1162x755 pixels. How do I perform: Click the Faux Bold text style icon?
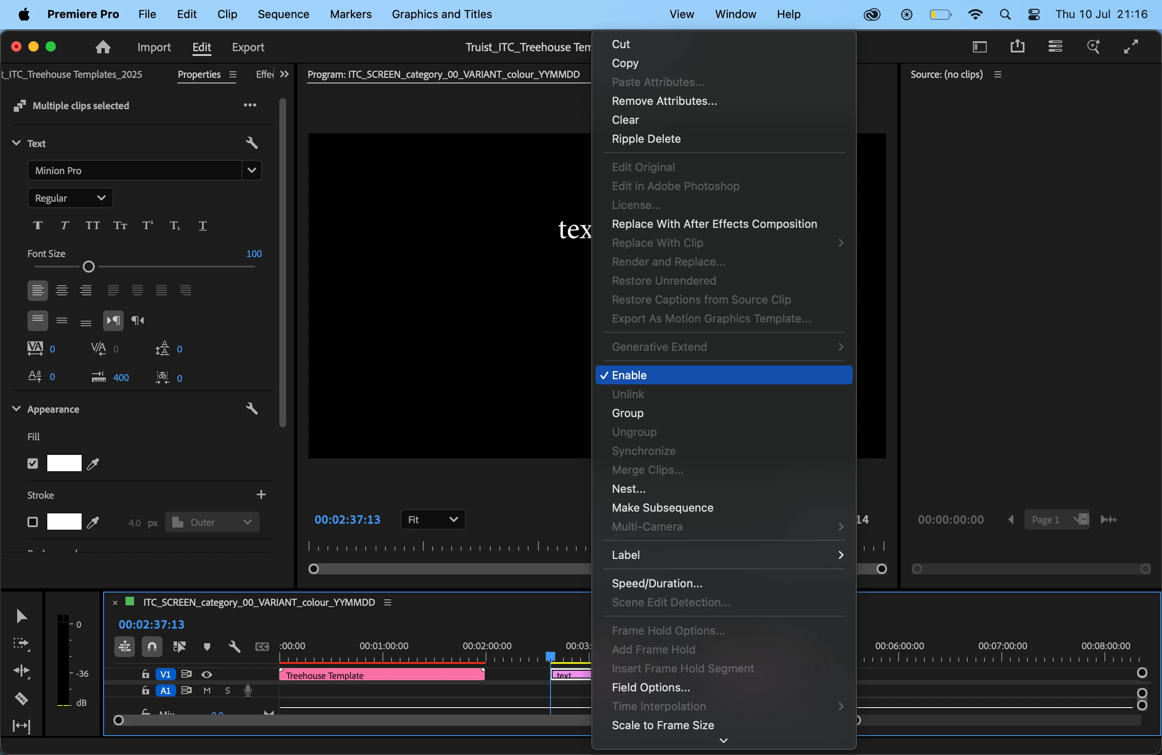(x=37, y=226)
